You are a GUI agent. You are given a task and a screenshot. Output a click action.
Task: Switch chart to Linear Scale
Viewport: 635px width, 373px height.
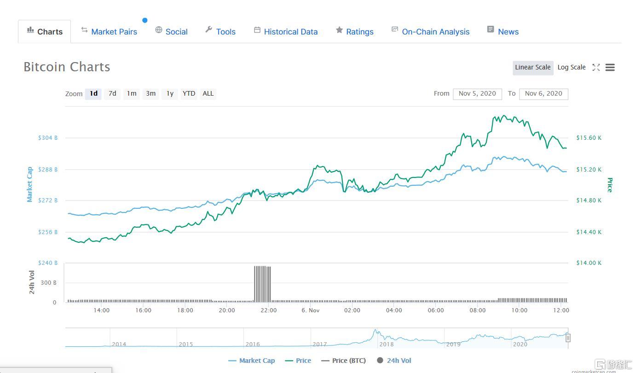pyautogui.click(x=533, y=67)
